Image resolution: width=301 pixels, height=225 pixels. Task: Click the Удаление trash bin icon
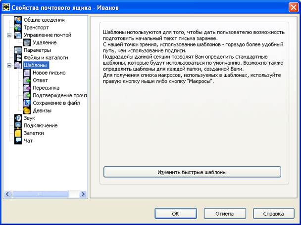tap(27, 42)
